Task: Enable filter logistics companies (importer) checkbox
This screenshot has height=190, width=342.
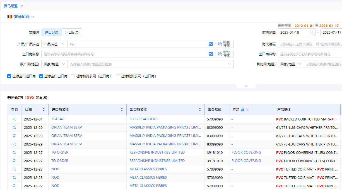Action: pyautogui.click(x=73, y=76)
